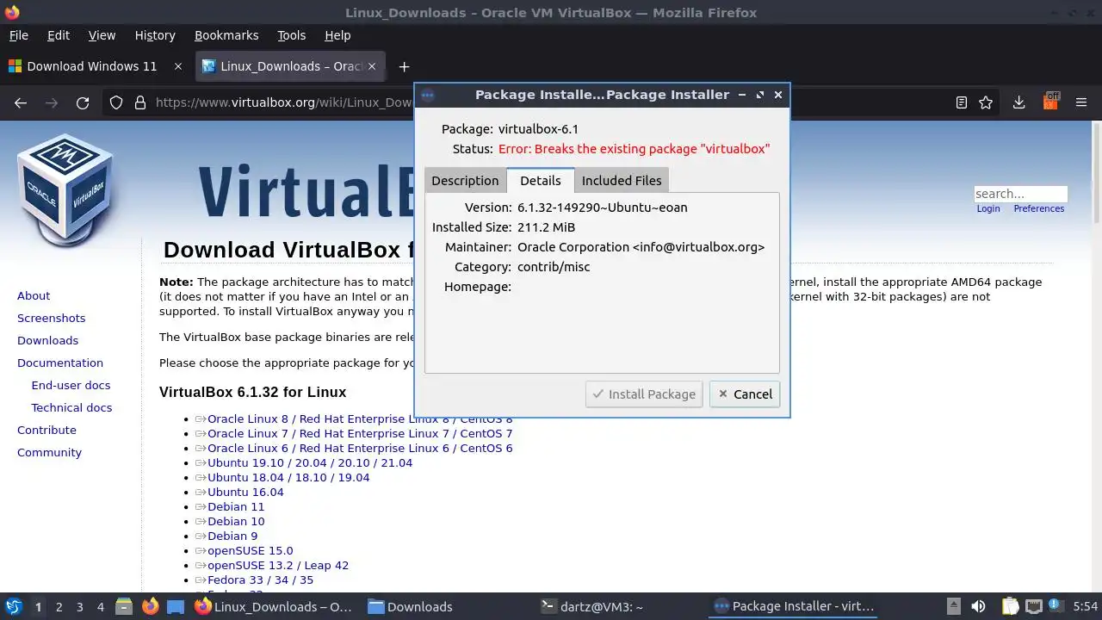Open the History menu
The width and height of the screenshot is (1102, 620).
tap(155, 35)
